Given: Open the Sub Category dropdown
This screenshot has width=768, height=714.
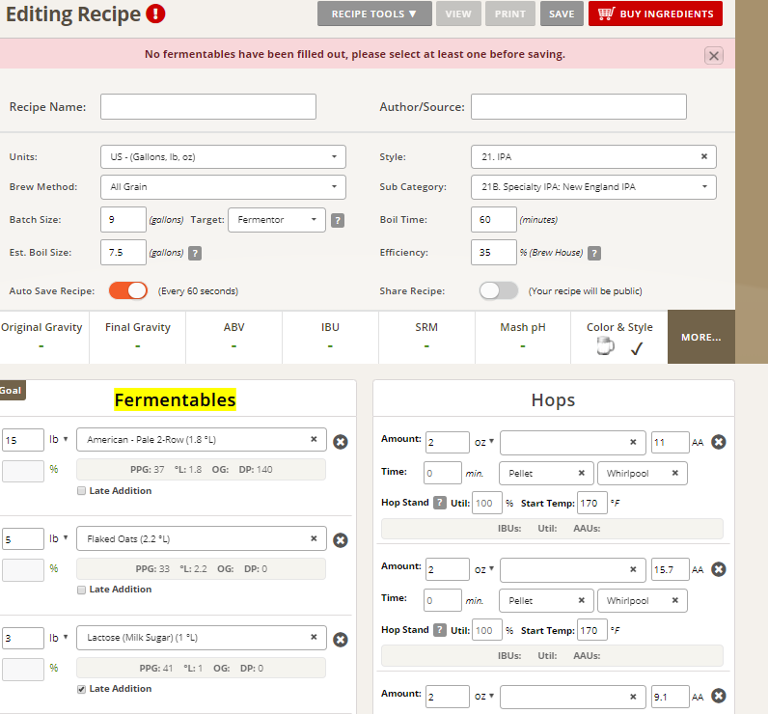Looking at the screenshot, I should point(593,187).
